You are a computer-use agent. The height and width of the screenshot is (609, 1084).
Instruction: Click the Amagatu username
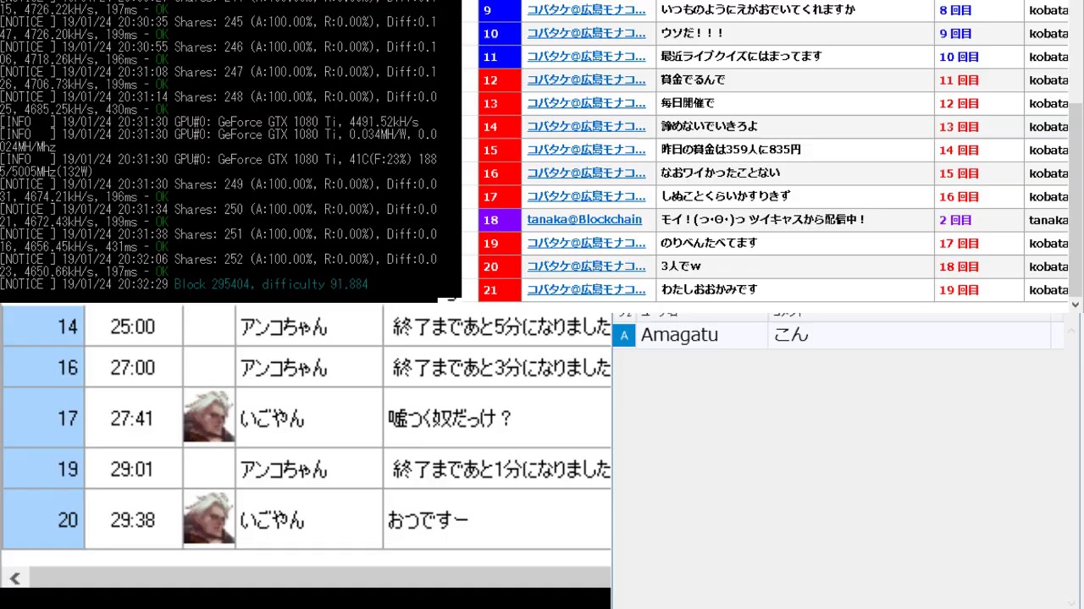point(679,335)
